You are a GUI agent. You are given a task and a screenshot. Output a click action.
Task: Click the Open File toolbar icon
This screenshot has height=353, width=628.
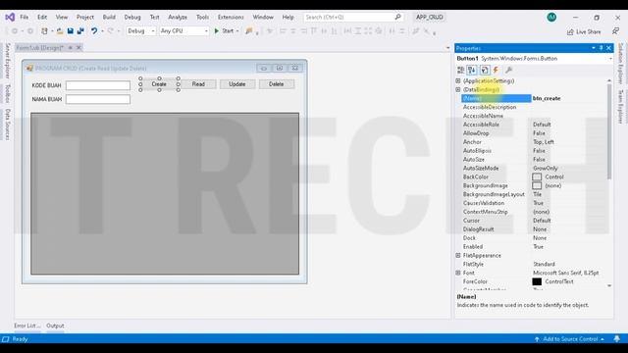[x=60, y=30]
